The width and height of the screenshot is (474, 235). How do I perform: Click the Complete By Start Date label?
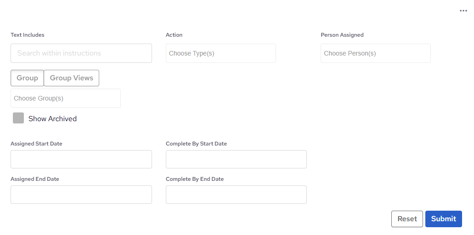(x=196, y=144)
